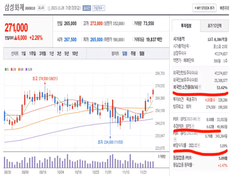Click the 외국인보유주식수(B) value 25,308,577
The image size is (234, 176).
[x=221, y=81]
